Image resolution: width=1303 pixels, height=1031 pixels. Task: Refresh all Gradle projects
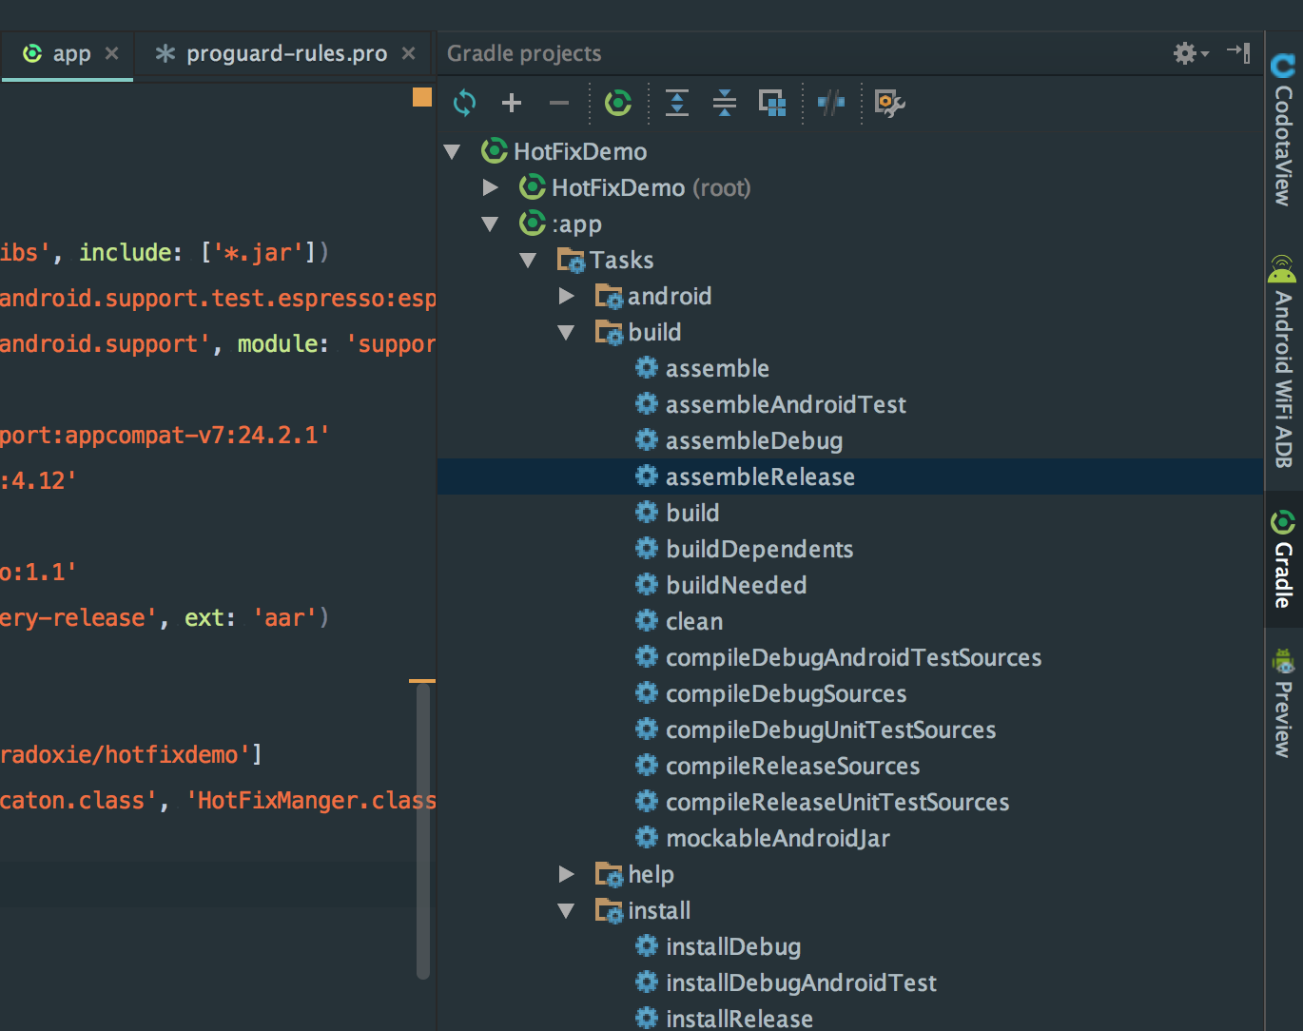(464, 103)
